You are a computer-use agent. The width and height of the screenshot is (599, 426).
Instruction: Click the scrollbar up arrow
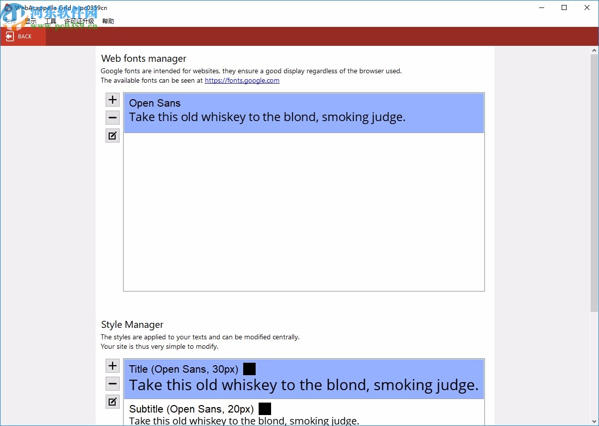pyautogui.click(x=594, y=50)
